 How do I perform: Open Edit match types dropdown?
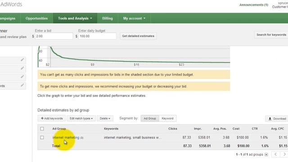pyautogui.click(x=81, y=118)
